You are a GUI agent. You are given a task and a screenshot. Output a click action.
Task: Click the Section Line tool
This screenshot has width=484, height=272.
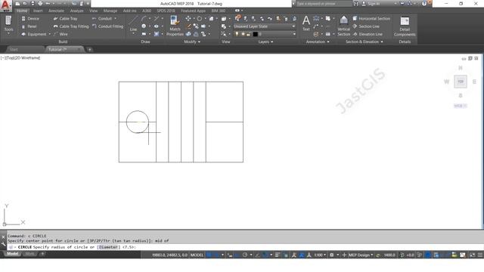point(366,26)
